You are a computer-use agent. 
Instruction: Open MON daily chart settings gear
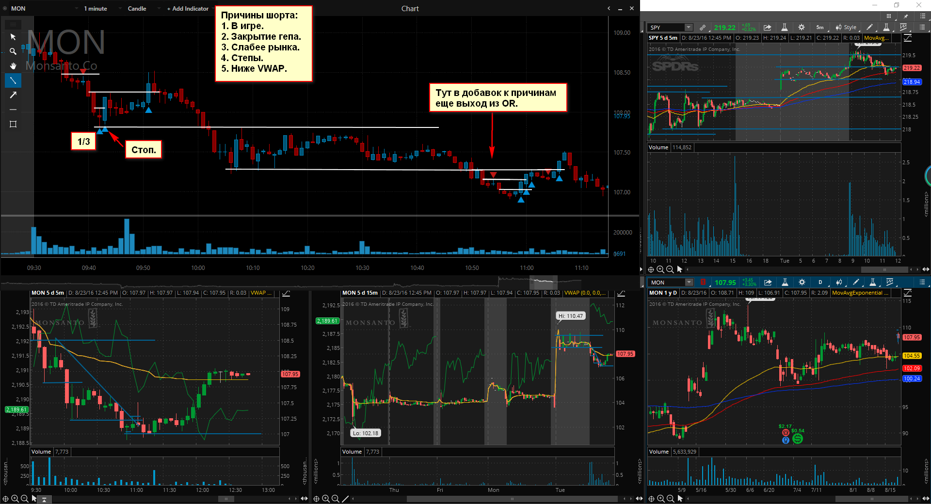(802, 282)
